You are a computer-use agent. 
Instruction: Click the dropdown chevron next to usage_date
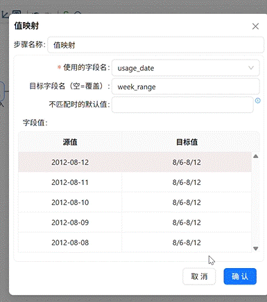(251, 68)
